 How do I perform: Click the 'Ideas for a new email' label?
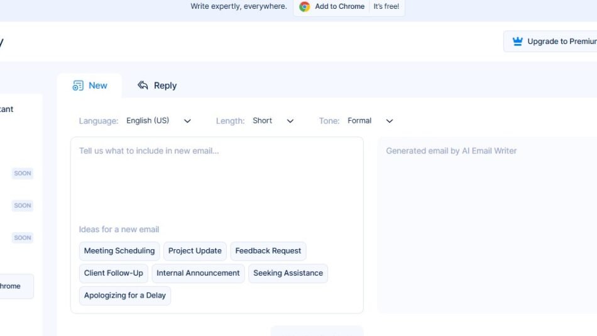[x=119, y=230]
